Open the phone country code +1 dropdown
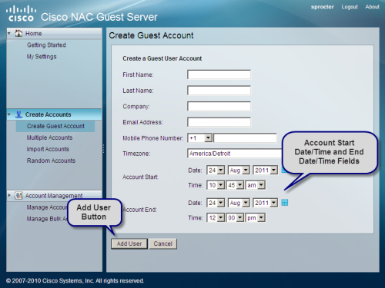The width and height of the screenshot is (385, 288). tap(200, 138)
